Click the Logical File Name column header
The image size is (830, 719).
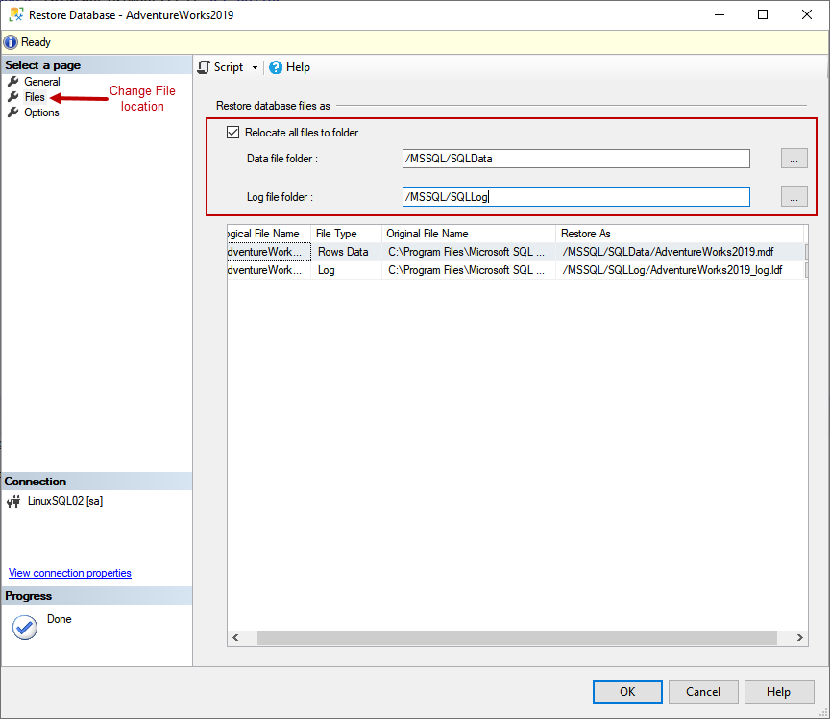[x=269, y=234]
